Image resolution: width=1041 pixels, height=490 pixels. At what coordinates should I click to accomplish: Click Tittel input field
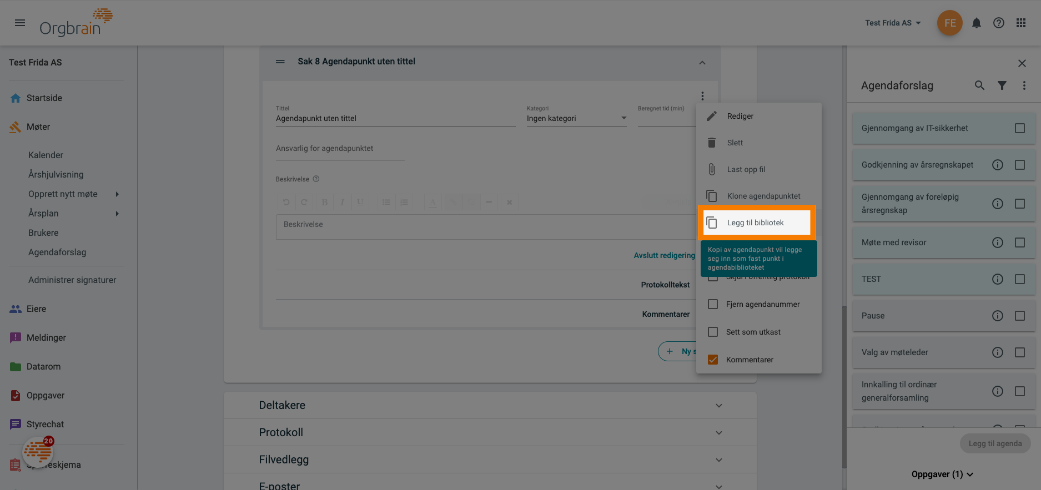[395, 118]
